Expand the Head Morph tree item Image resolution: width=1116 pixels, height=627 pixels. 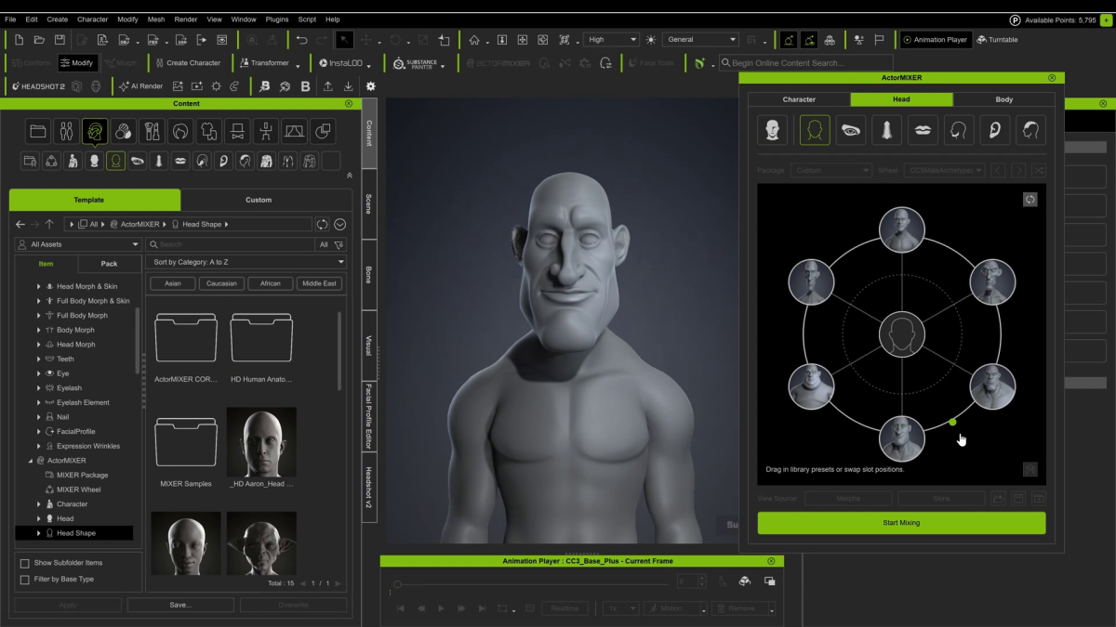click(x=38, y=345)
